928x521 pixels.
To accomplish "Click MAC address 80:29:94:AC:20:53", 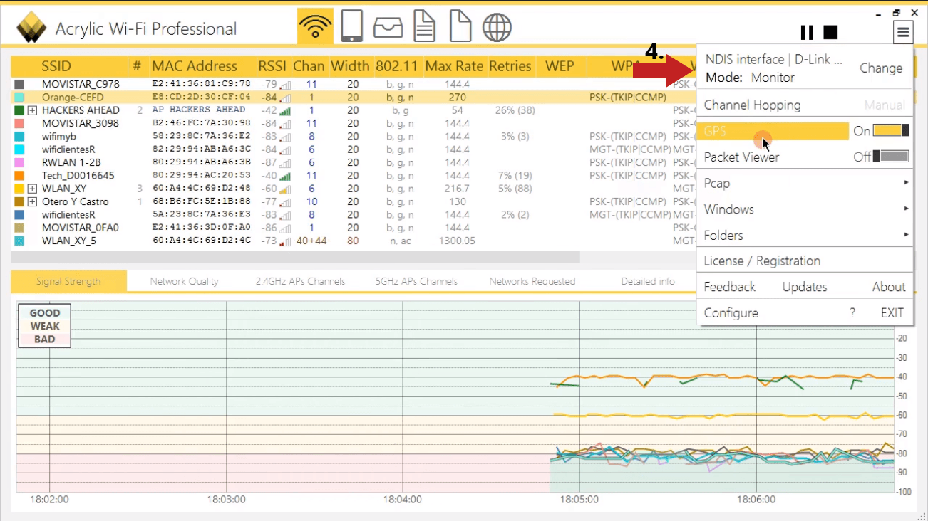I will [x=202, y=176].
